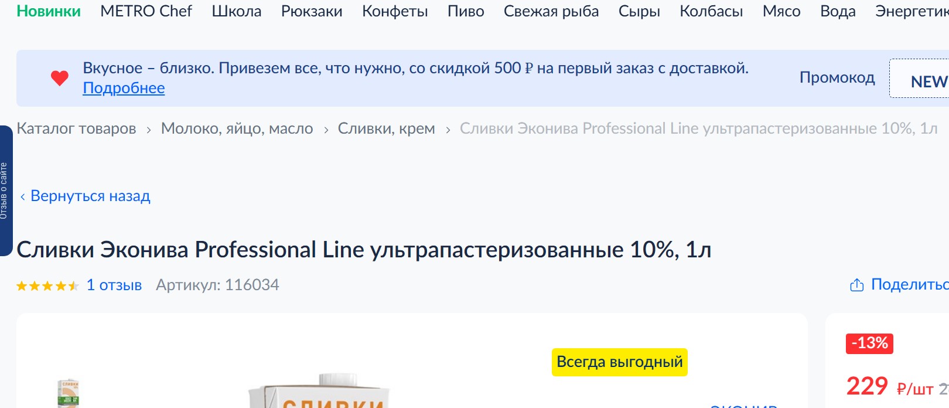This screenshot has width=949, height=408.
Task: Copy the NEW promo code box
Action: point(920,78)
